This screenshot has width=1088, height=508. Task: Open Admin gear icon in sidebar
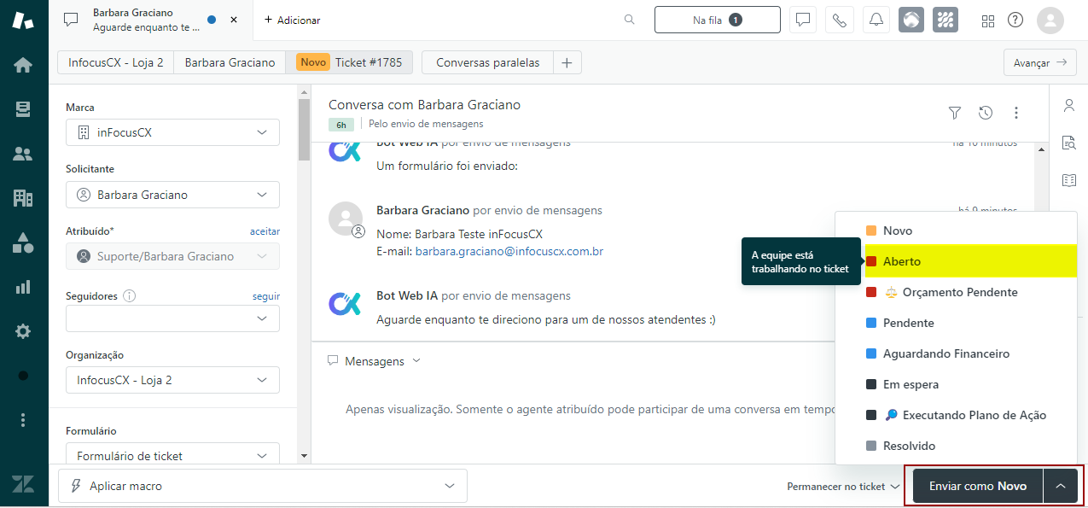point(23,331)
